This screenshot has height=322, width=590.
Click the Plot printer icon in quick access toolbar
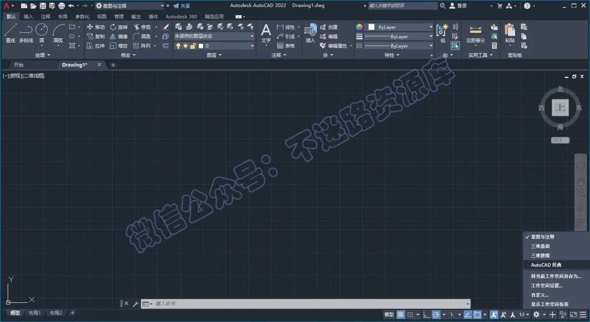(62, 5)
